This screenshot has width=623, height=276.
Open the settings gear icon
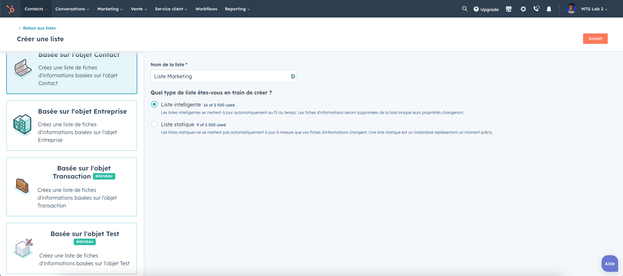tap(523, 9)
